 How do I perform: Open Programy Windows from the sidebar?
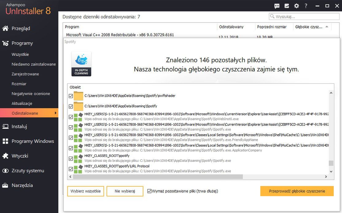tap(5, 141)
